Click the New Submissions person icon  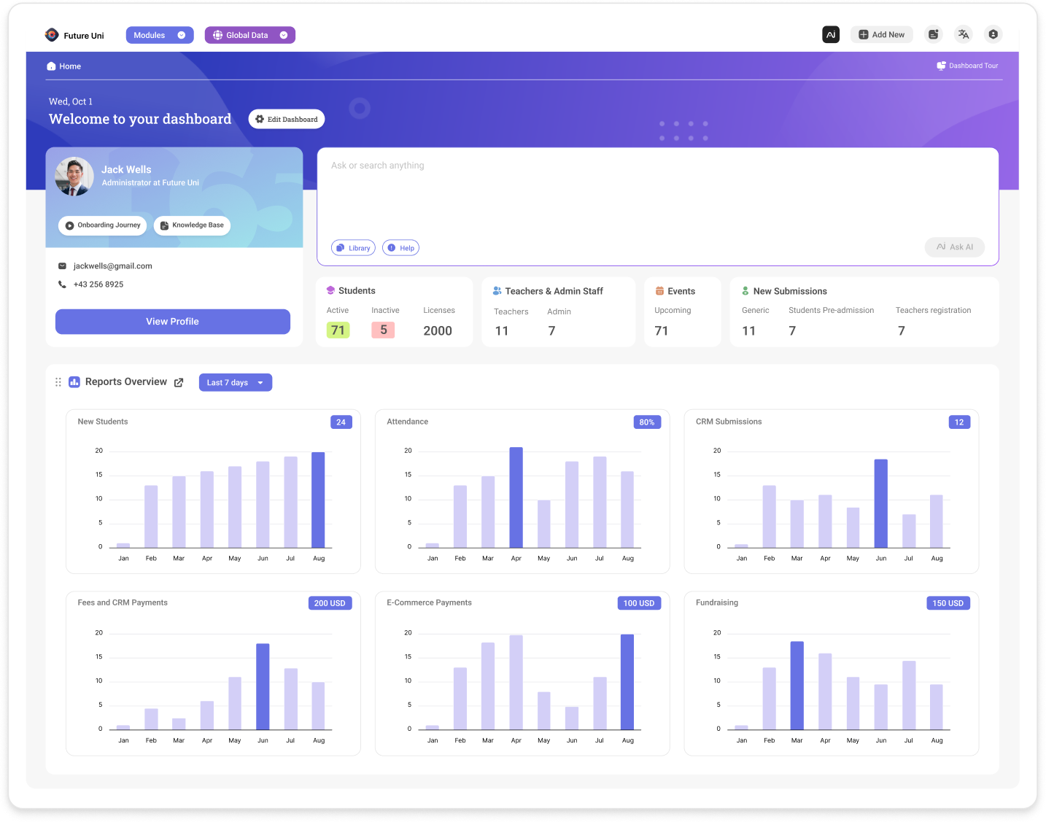point(745,291)
